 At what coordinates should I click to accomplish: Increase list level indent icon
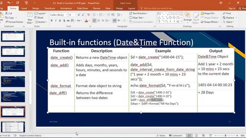click(113, 15)
